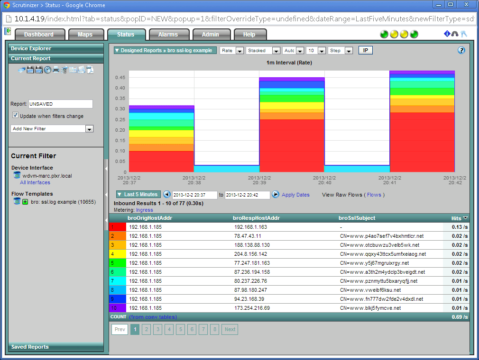Go to results page 8
The width and height of the screenshot is (479, 360).
[215, 329]
